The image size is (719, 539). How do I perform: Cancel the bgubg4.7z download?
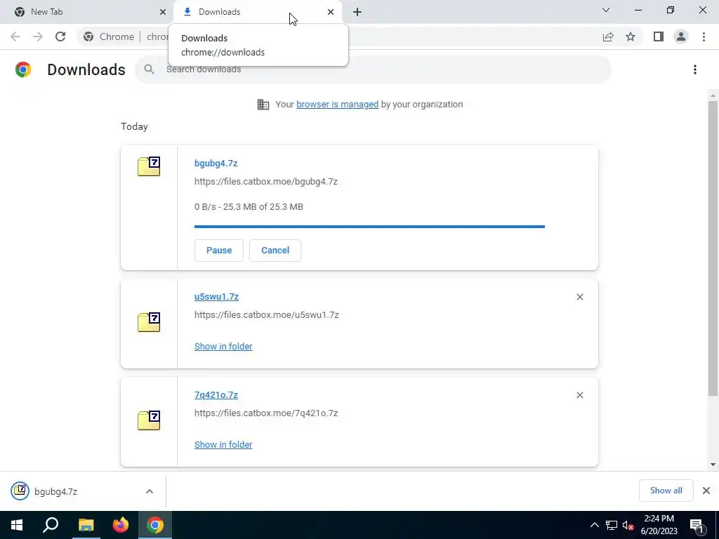(x=275, y=251)
